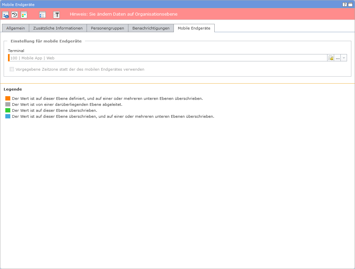Click the yellow arrow icon beside Terminal field
Image resolution: width=355 pixels, height=269 pixels.
point(331,58)
